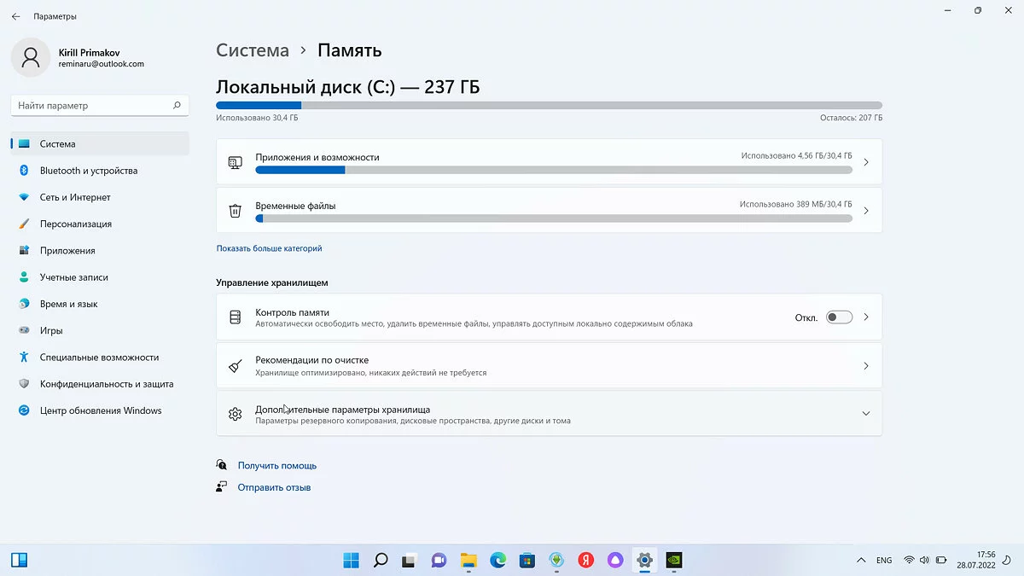The width and height of the screenshot is (1024, 576).
Task: Click the Получить помощь link
Action: click(277, 466)
